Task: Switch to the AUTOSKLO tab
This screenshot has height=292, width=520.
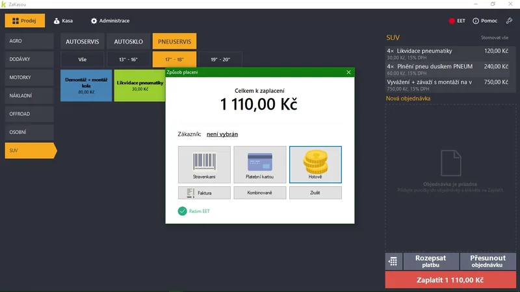Action: pyautogui.click(x=128, y=42)
